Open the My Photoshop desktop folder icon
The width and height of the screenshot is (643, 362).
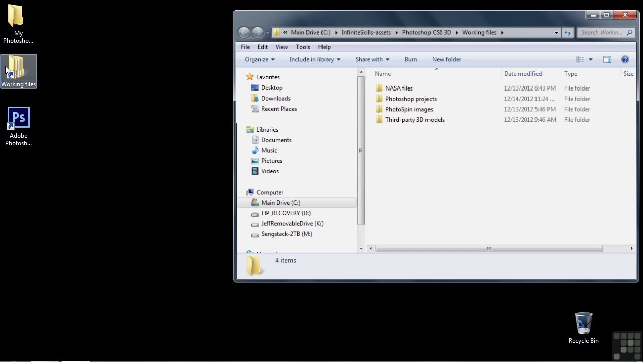tap(18, 24)
